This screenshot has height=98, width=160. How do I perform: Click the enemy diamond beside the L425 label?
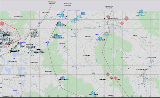[115, 78]
